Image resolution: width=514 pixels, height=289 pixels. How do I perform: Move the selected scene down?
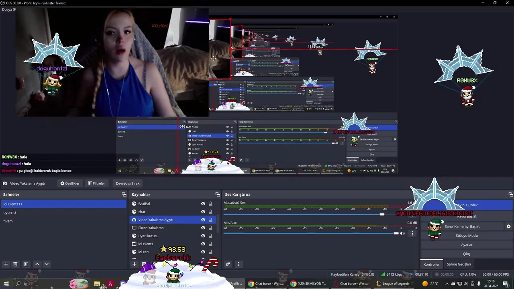(47, 264)
